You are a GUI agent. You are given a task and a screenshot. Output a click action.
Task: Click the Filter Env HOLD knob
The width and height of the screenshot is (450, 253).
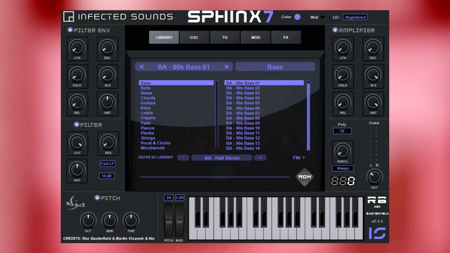tap(77, 74)
